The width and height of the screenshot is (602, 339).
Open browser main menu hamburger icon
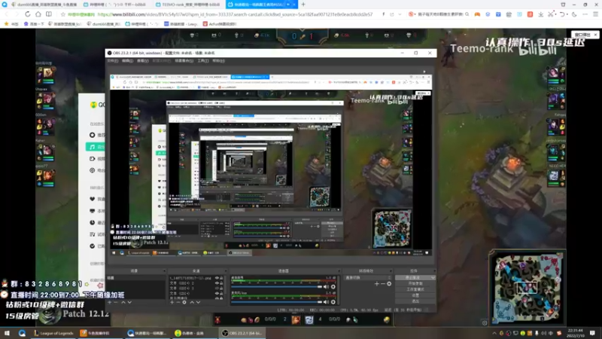[595, 14]
